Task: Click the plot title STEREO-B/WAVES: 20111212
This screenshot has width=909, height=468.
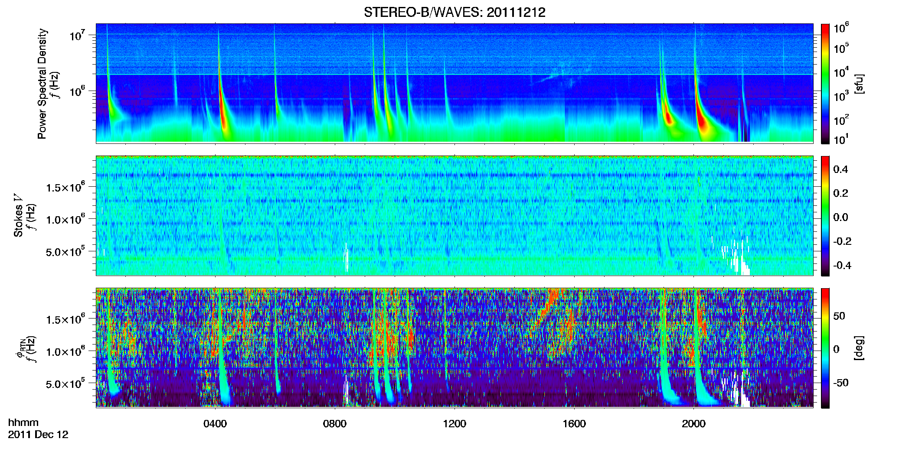Action: (x=454, y=12)
